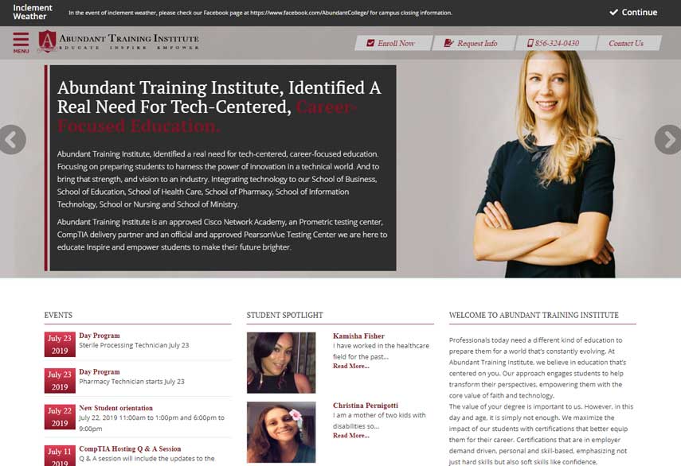681x466 pixels.
Task: Click 'Sterile Processing Technician July 23' text
Action: tap(134, 345)
